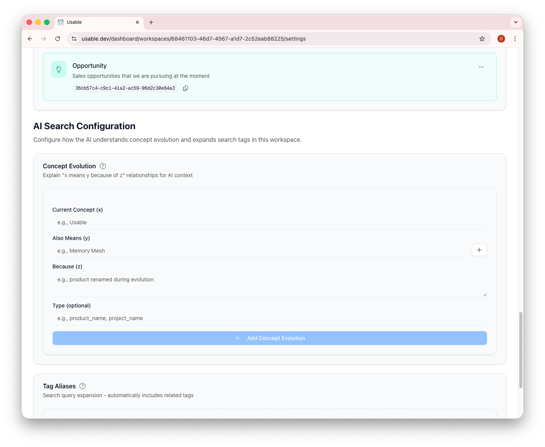
Task: Expand the Because (z) text area options
Action: pyautogui.click(x=484, y=294)
